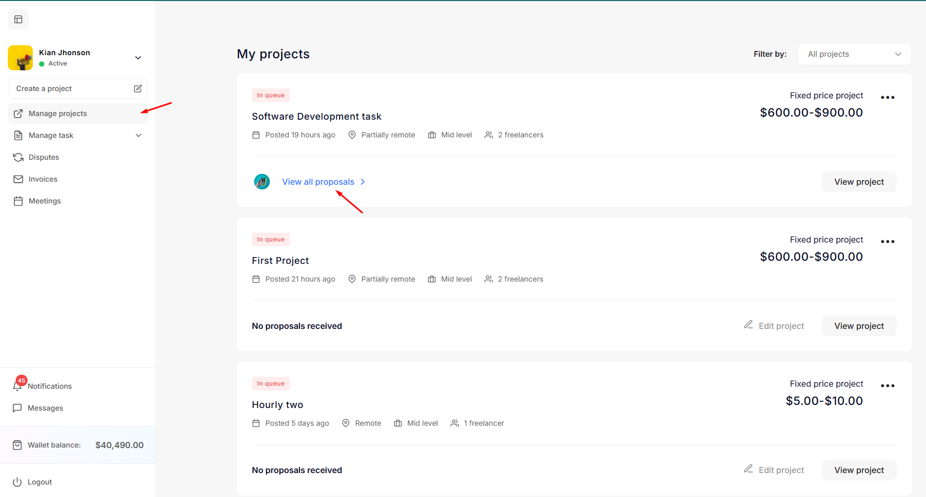
Task: Open Manage projects in sidebar
Action: coord(58,113)
